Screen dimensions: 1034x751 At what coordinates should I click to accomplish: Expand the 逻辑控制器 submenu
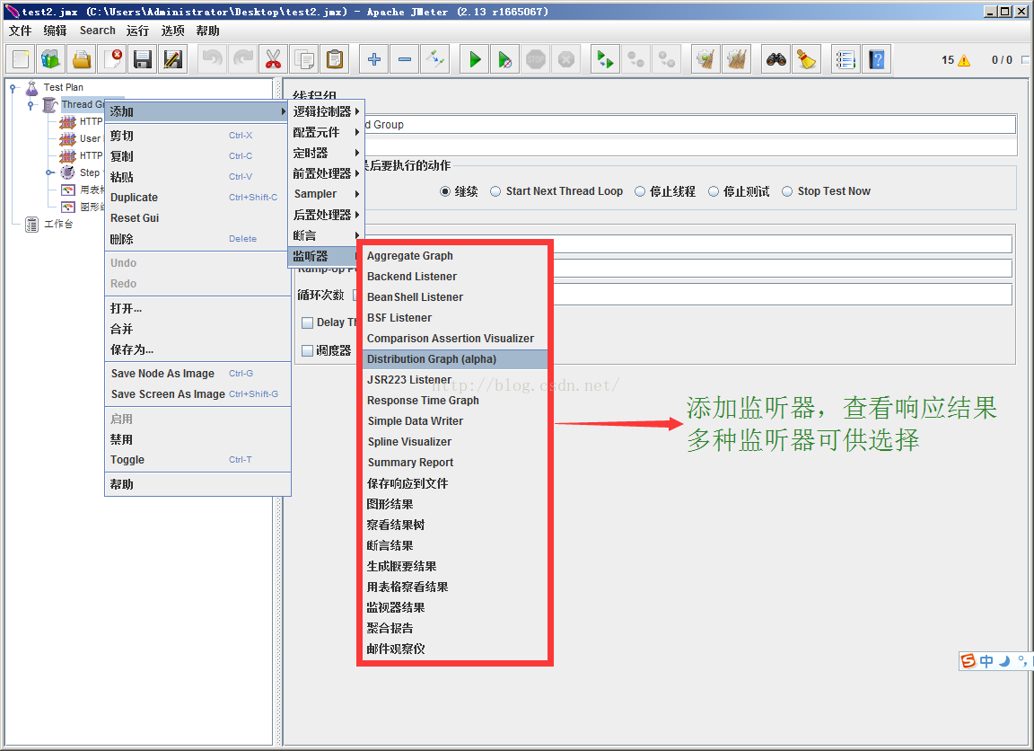pos(327,111)
